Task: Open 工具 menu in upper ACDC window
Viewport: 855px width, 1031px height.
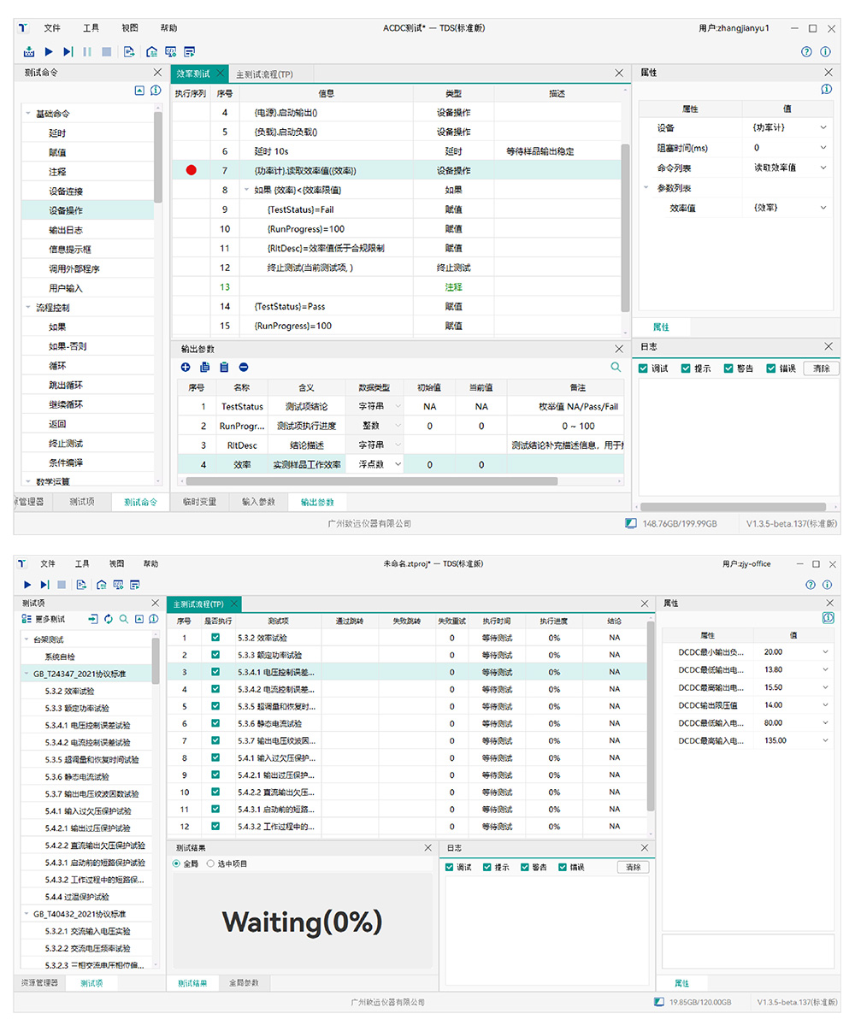Action: click(x=91, y=28)
